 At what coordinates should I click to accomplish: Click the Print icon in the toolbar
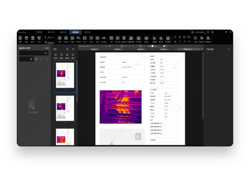39,39
